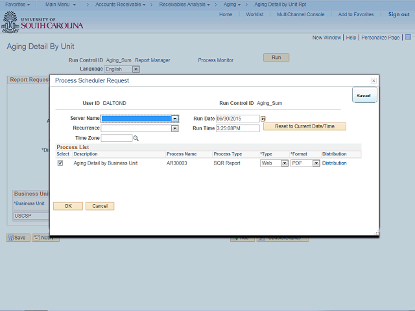Image resolution: width=415 pixels, height=311 pixels.
Task: Toggle Aging Detail by Business Unit checkbox
Action: (x=60, y=163)
